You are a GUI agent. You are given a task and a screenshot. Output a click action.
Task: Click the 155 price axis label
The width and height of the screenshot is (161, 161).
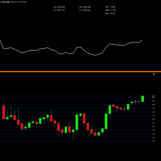click(x=154, y=123)
